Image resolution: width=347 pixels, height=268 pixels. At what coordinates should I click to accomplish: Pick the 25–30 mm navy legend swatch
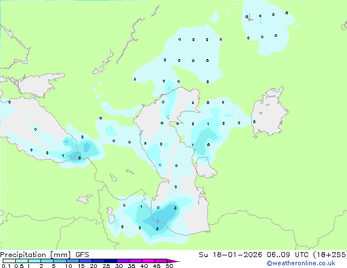click(110, 261)
